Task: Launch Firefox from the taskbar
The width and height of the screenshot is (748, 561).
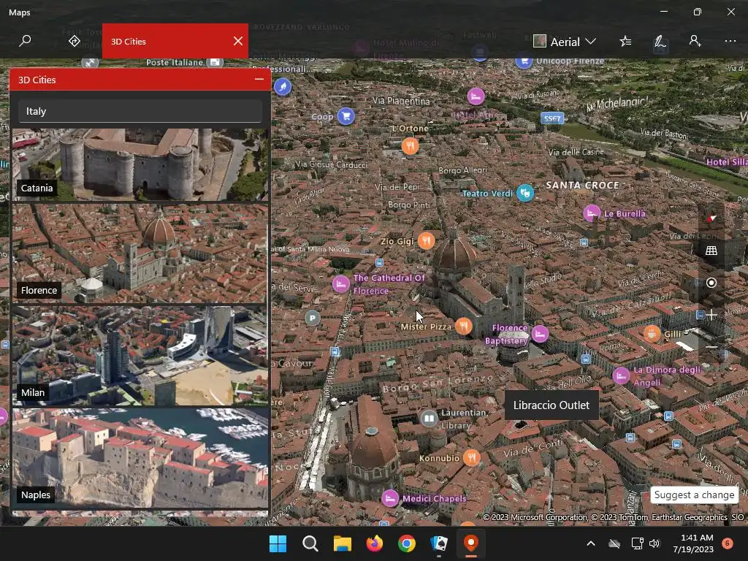Action: pos(375,543)
